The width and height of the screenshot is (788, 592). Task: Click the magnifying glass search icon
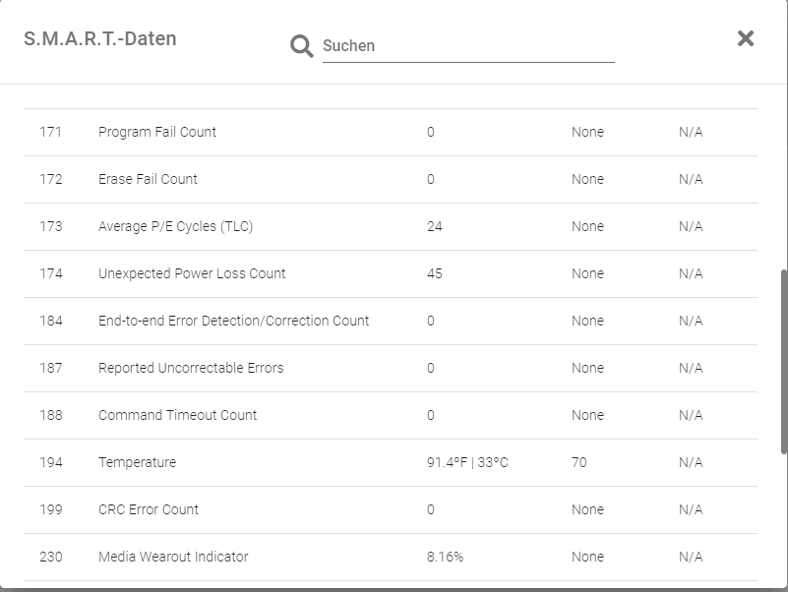pyautogui.click(x=301, y=45)
